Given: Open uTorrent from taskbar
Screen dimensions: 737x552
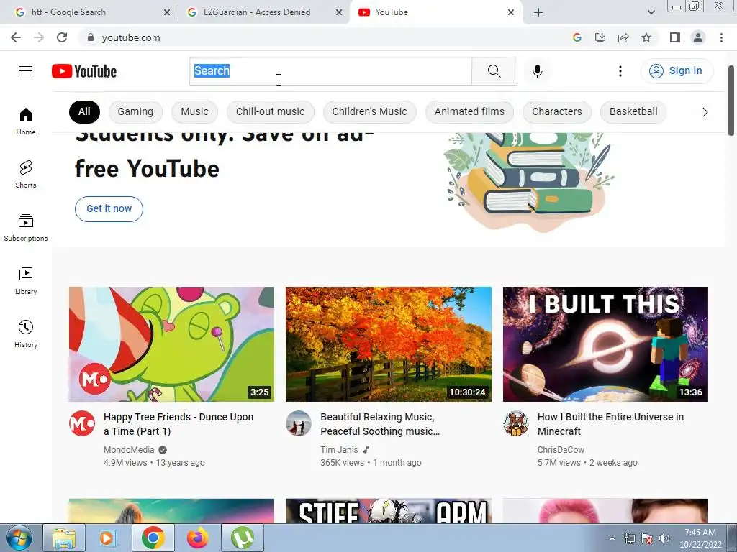Looking at the screenshot, I should (x=242, y=538).
